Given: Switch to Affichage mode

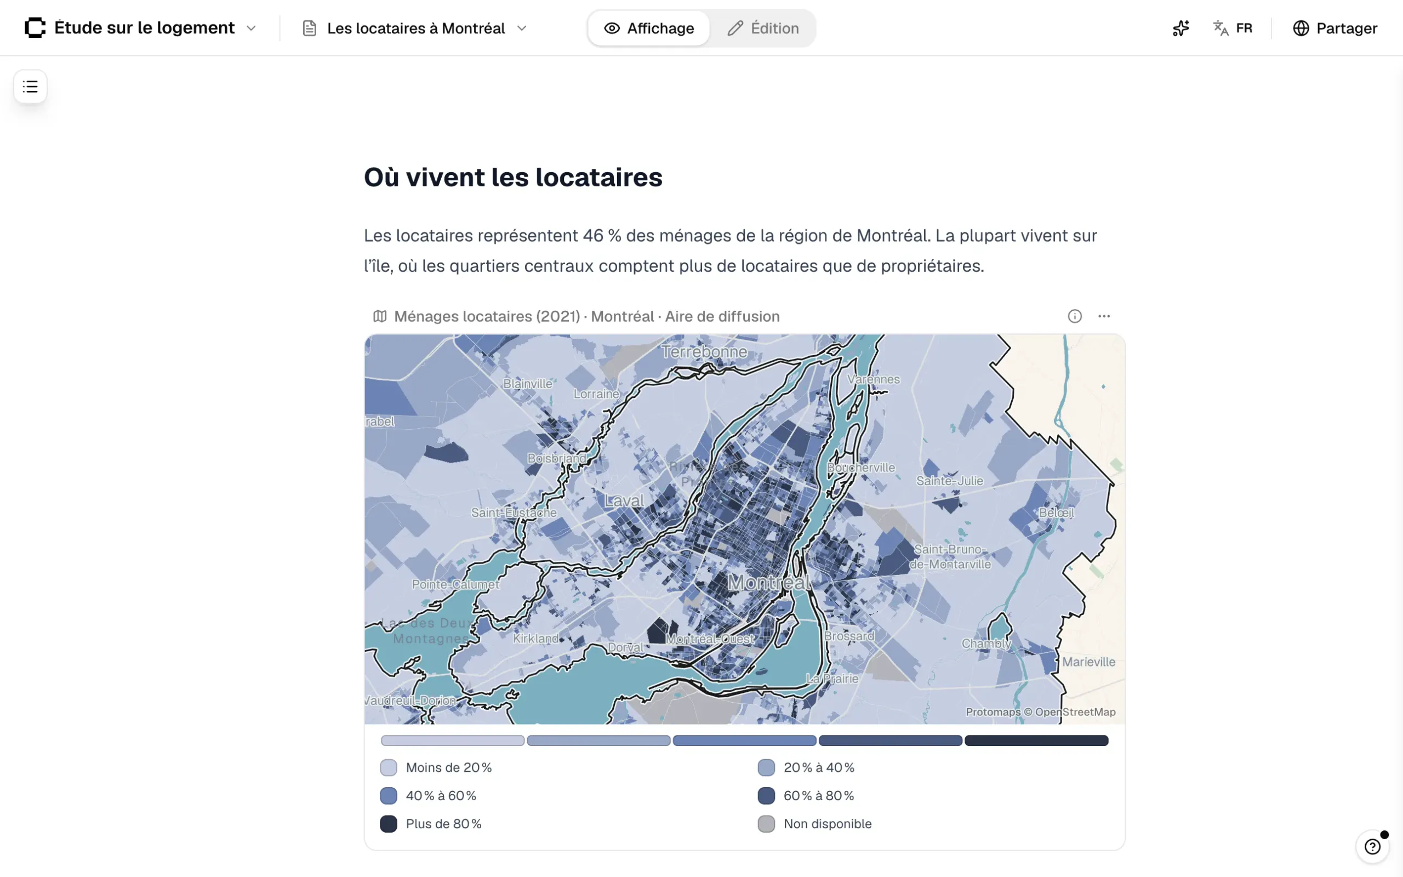Looking at the screenshot, I should tap(649, 28).
